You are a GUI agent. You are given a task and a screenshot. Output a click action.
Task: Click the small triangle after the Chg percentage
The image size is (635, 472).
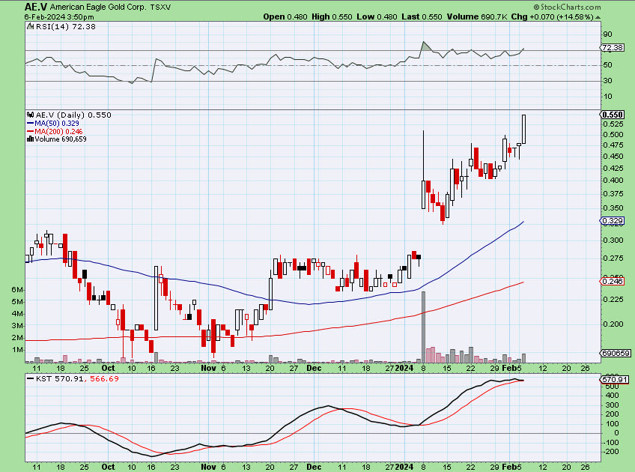[598, 17]
